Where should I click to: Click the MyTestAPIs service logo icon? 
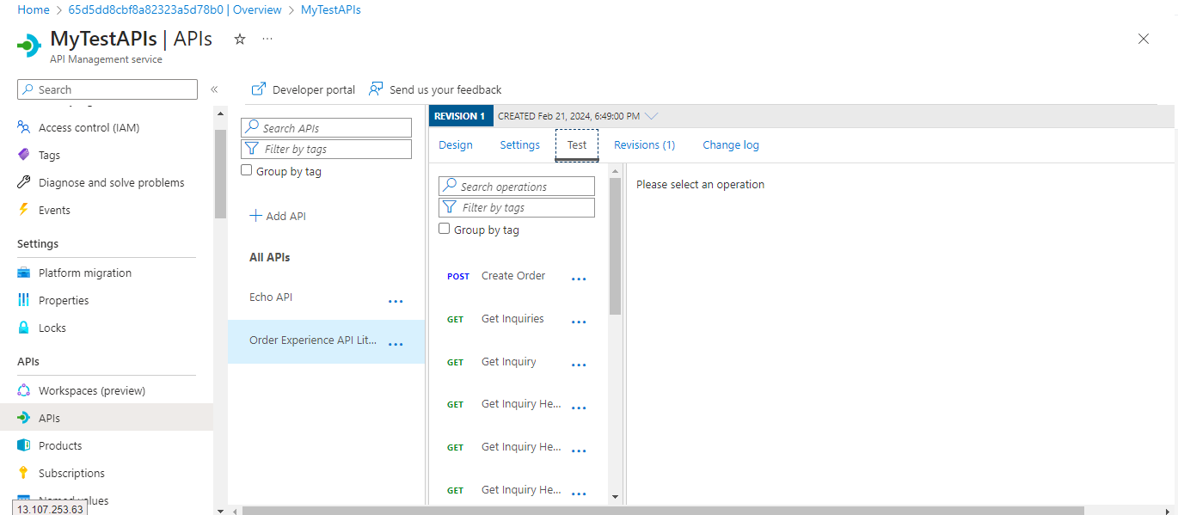[29, 45]
